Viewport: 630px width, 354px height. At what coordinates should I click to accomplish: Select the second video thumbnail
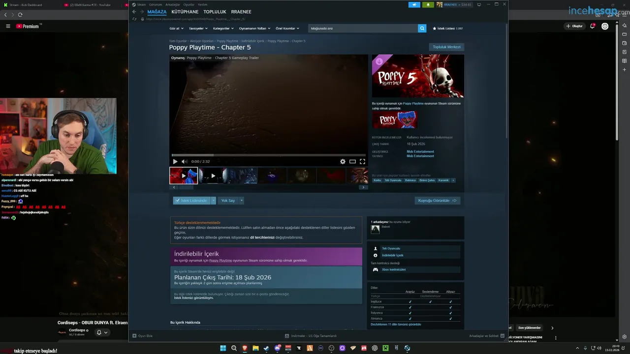pyautogui.click(x=213, y=176)
